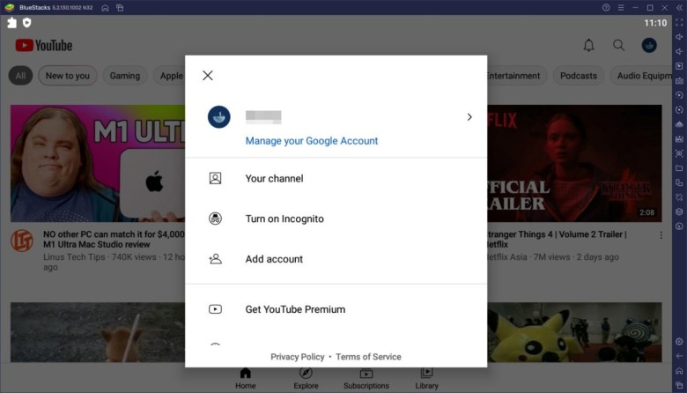Expand account switcher chevron arrow
This screenshot has height=393, width=687.
[469, 117]
